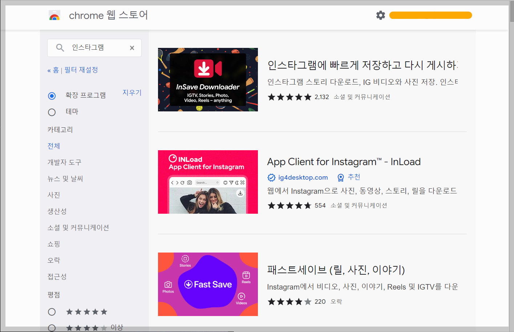Choose 오락 sidebar category
Viewport: 514px width, 332px height.
(x=54, y=260)
